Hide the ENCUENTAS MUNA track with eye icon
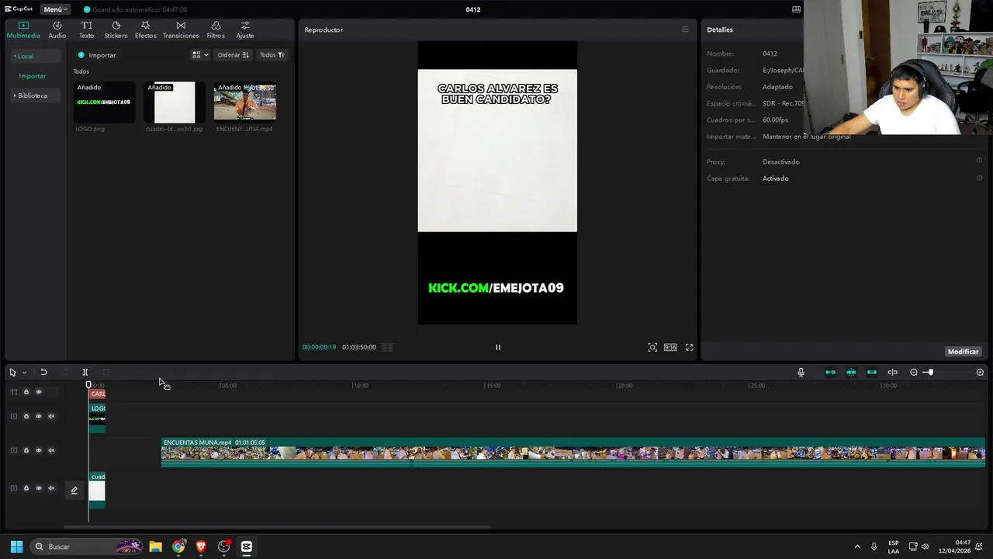993x559 pixels. (39, 450)
